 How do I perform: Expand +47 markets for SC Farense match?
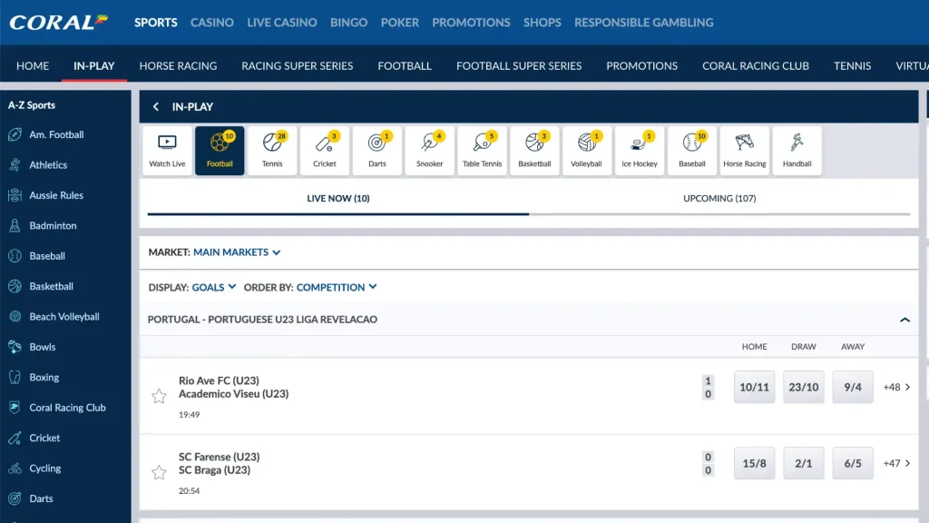897,463
